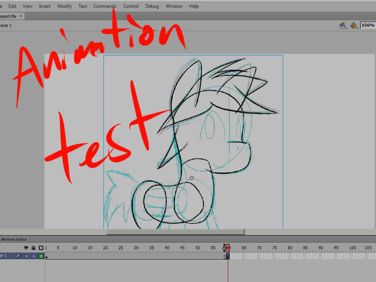Toggle Layer 1 visibility dot
The width and height of the screenshot is (376, 282).
coord(26,256)
